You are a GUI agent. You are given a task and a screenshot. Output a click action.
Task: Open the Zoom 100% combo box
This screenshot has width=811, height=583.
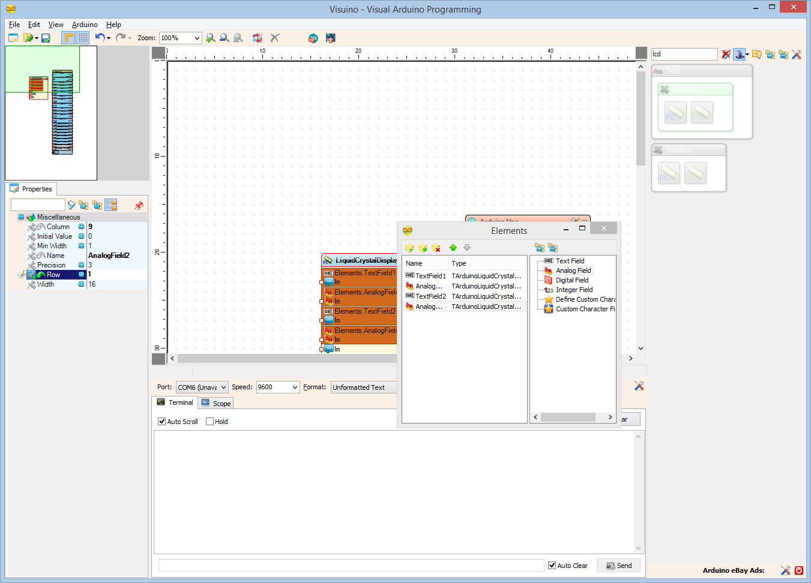click(180, 38)
